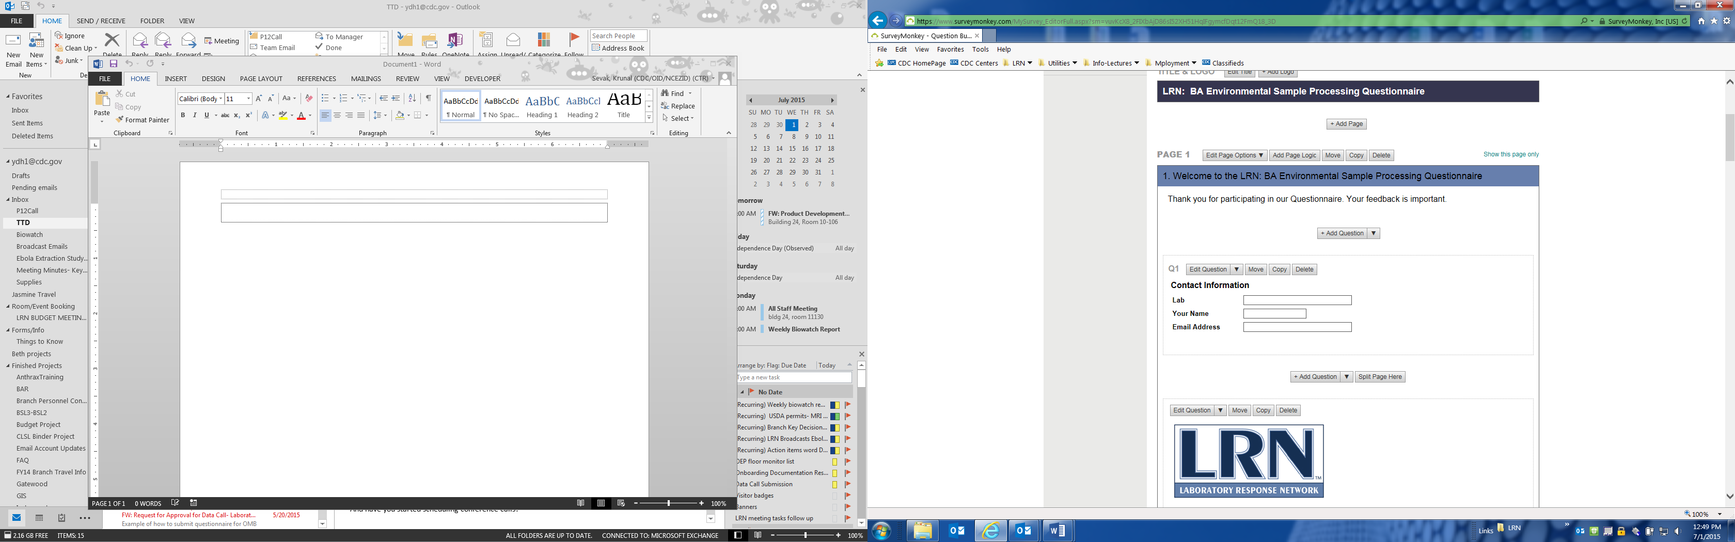
Task: Open the PAGE LAYOUT tab in Word
Action: click(x=261, y=79)
